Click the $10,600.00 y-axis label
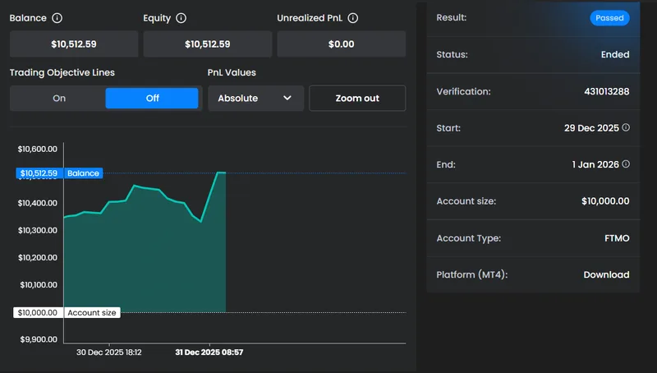The height and width of the screenshot is (373, 657). 37,149
